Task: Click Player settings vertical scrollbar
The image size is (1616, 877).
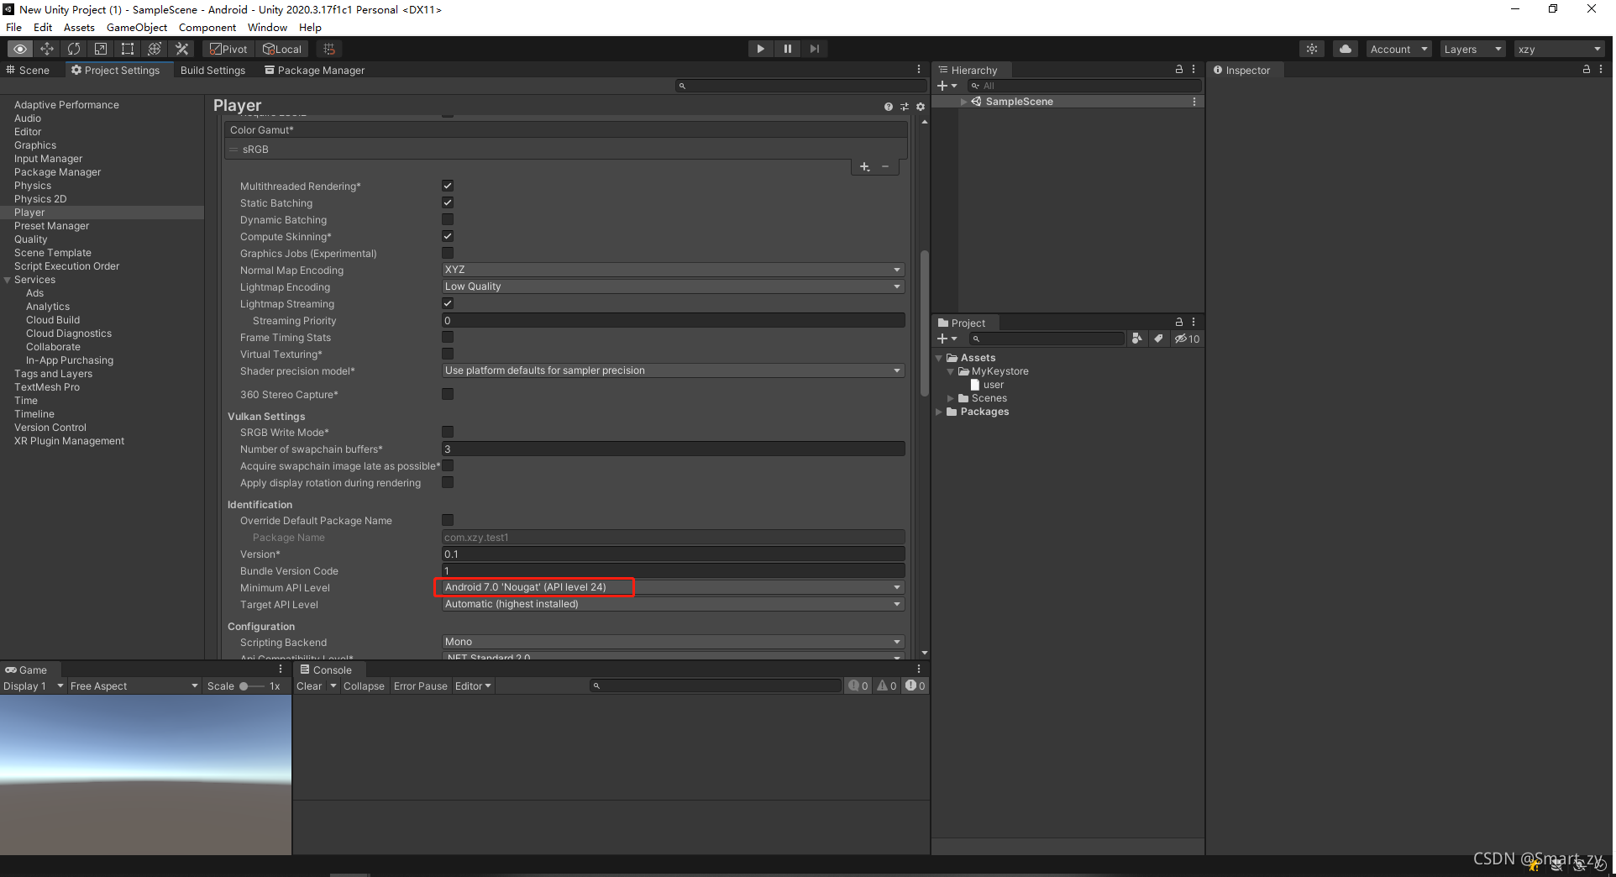Action: (925, 323)
